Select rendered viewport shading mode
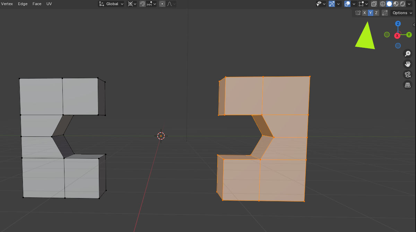Viewport: 416px width, 232px height. point(402,4)
